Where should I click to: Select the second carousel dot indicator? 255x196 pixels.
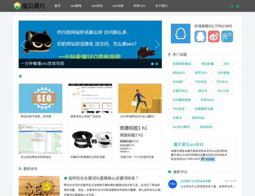pos(157,64)
